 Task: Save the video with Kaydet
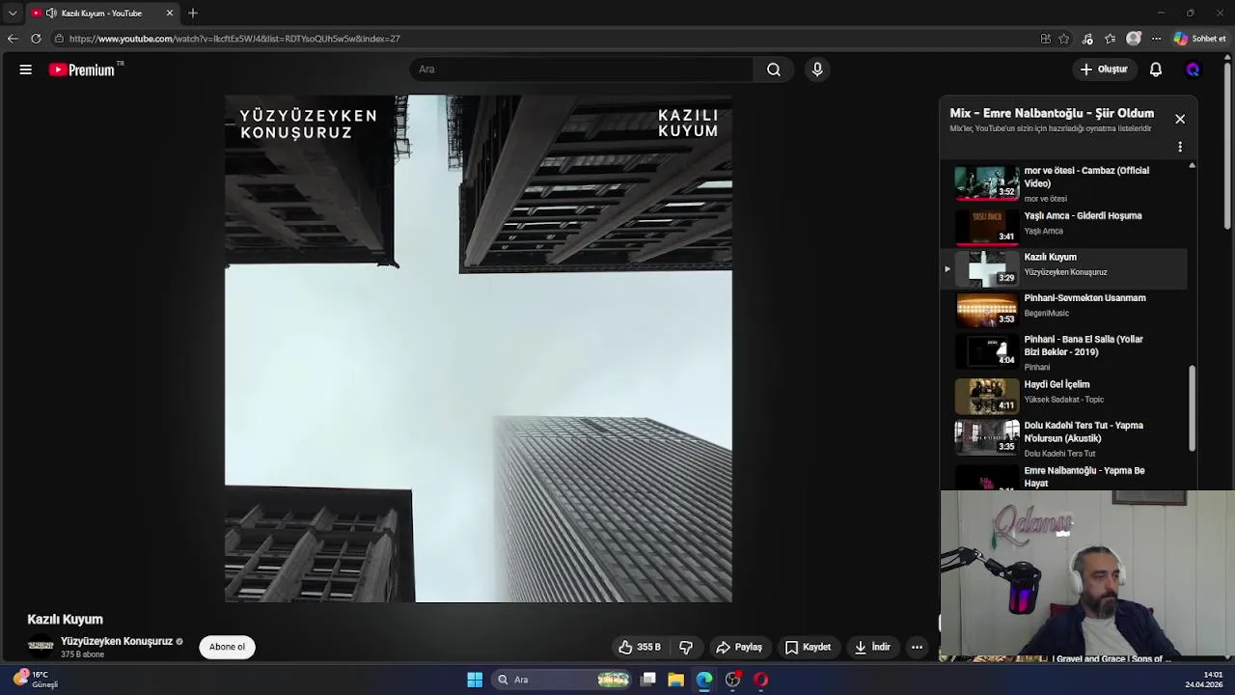coord(808,647)
